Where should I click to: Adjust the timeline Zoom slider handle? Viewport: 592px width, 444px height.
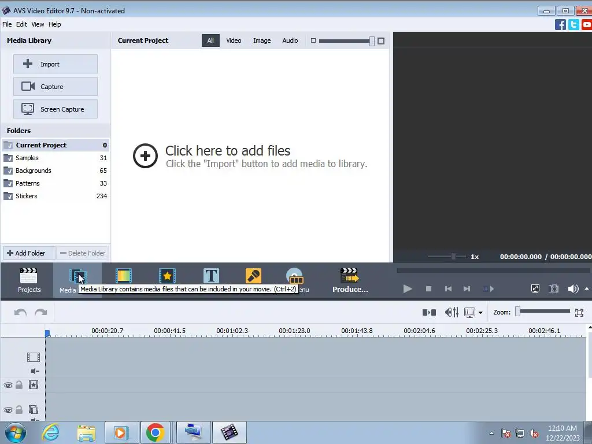[518, 312]
